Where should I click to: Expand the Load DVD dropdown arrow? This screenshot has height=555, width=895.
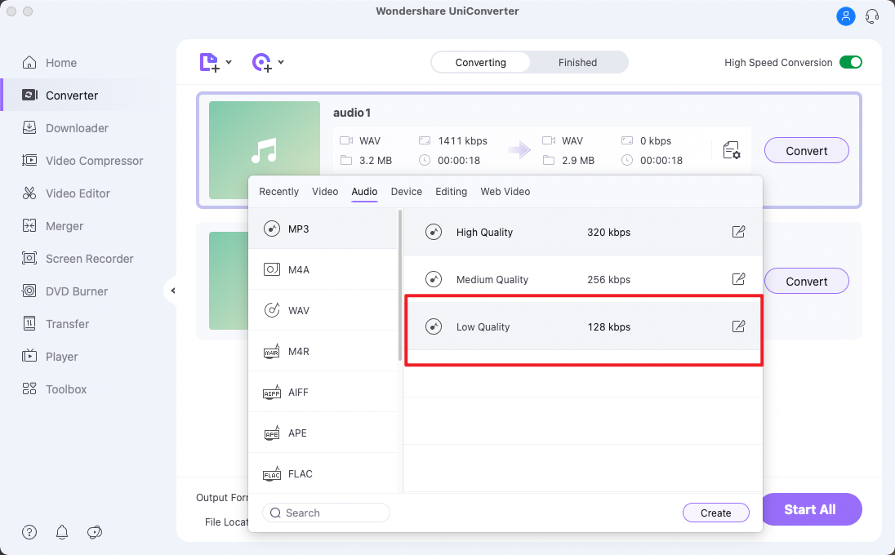281,62
